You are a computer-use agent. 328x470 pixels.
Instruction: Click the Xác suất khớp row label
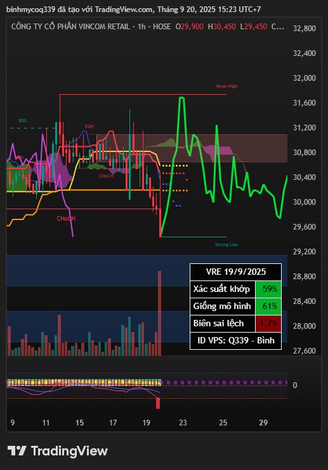pos(221,289)
